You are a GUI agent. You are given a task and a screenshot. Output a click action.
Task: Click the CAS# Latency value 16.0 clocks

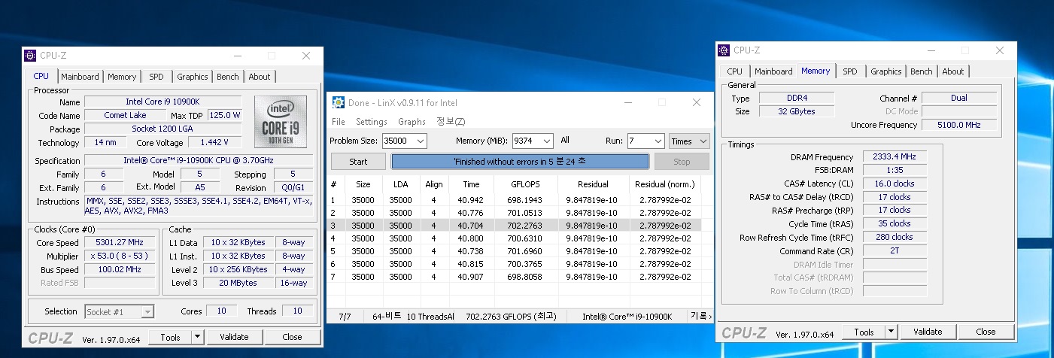click(895, 184)
